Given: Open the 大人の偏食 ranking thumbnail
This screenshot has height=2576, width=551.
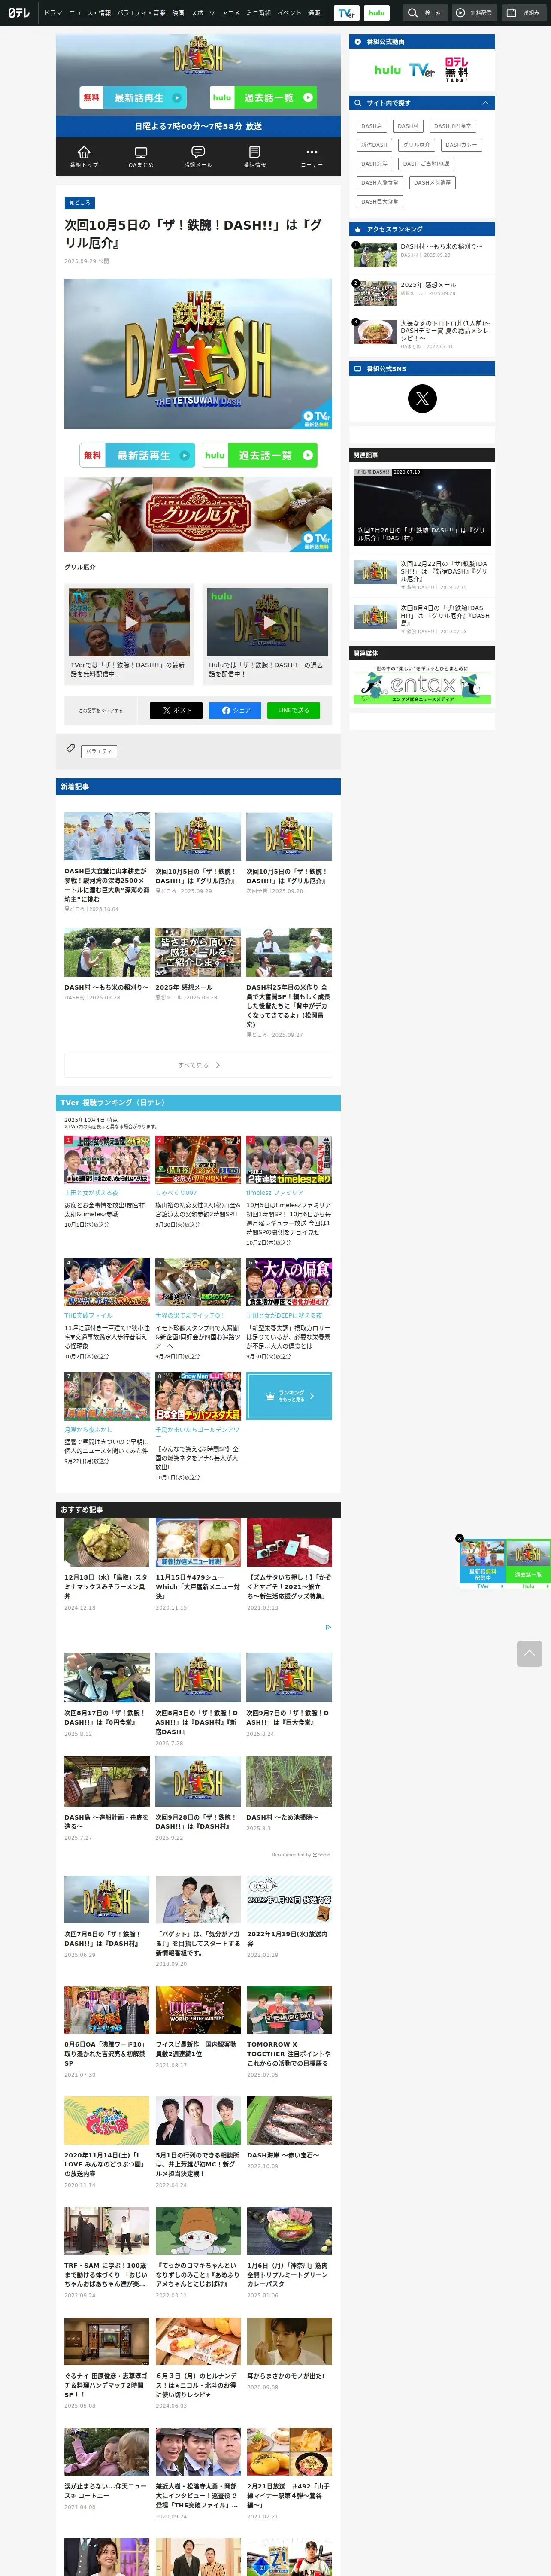Looking at the screenshot, I should tap(289, 1283).
